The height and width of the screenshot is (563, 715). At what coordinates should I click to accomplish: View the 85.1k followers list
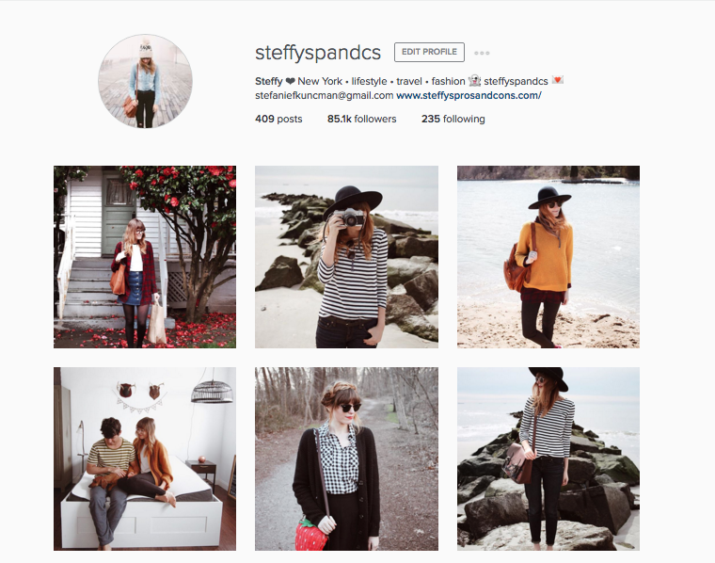tap(361, 119)
